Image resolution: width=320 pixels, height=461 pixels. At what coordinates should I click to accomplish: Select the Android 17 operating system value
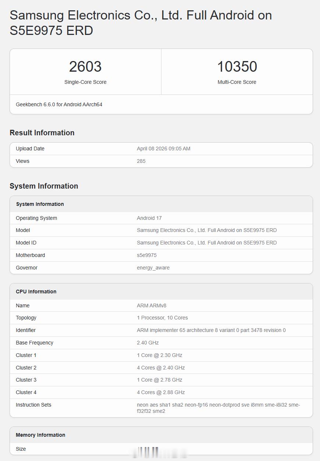tap(149, 218)
